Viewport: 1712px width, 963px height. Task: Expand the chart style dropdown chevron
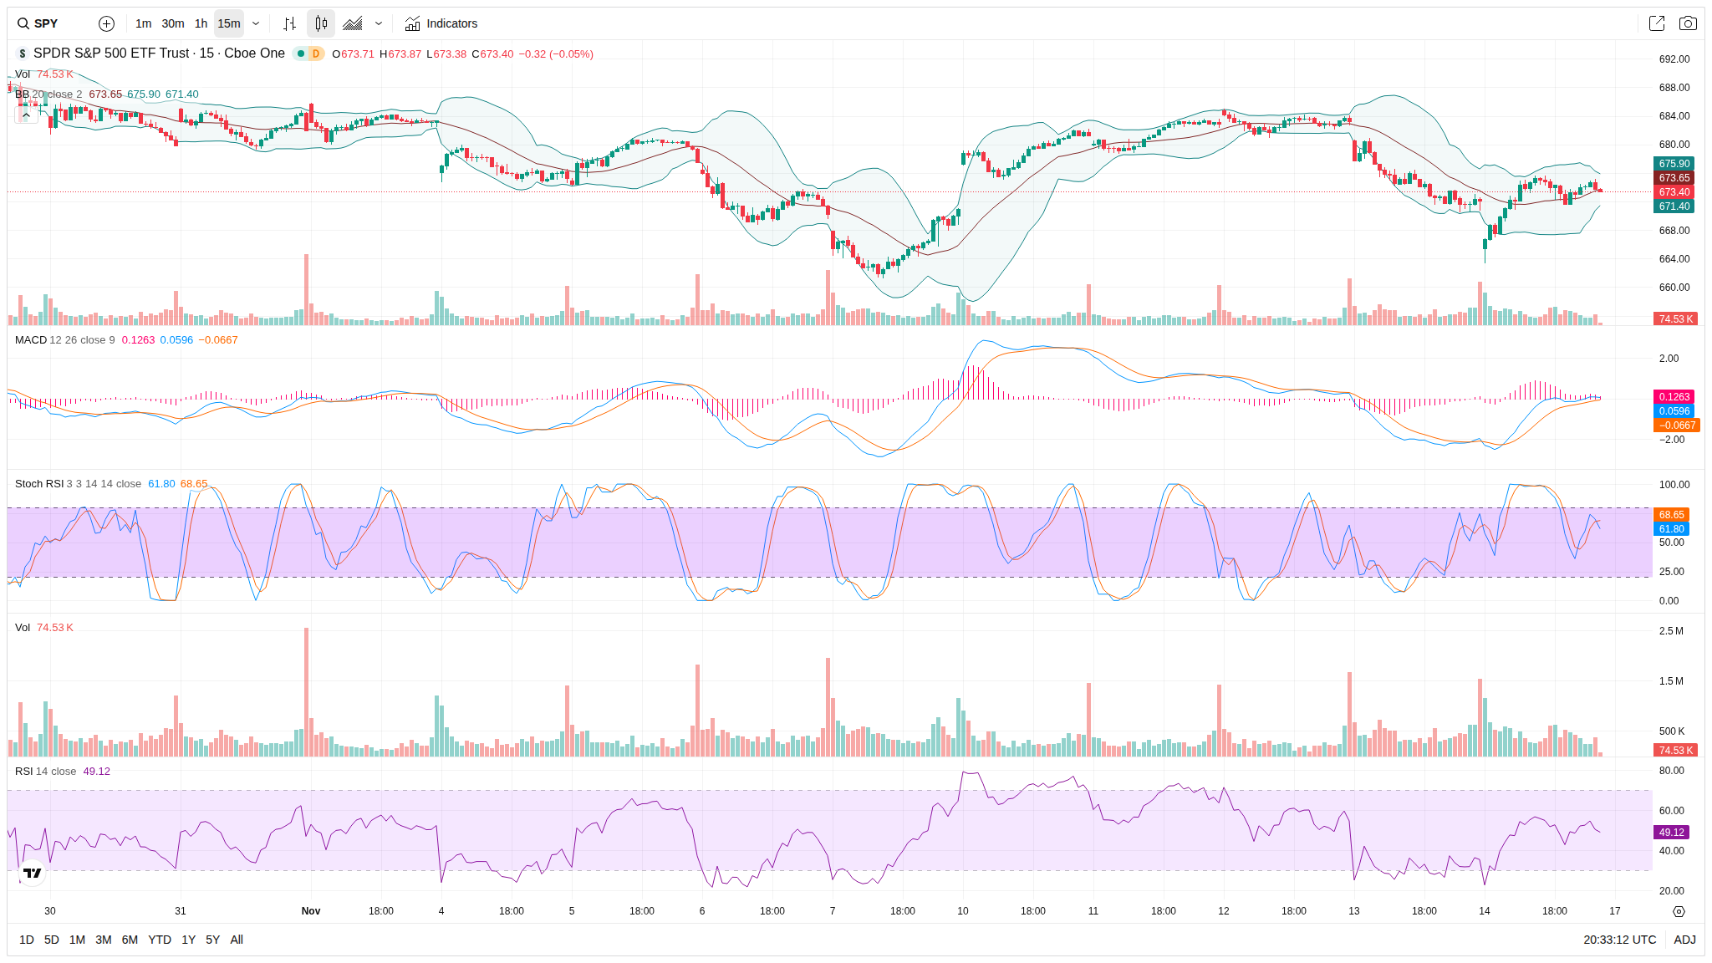point(379,23)
